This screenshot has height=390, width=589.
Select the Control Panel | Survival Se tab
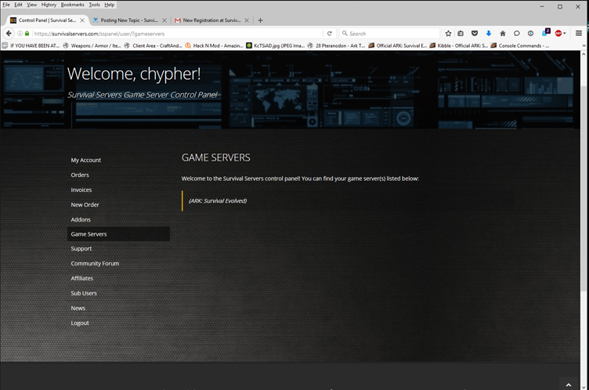[x=47, y=20]
